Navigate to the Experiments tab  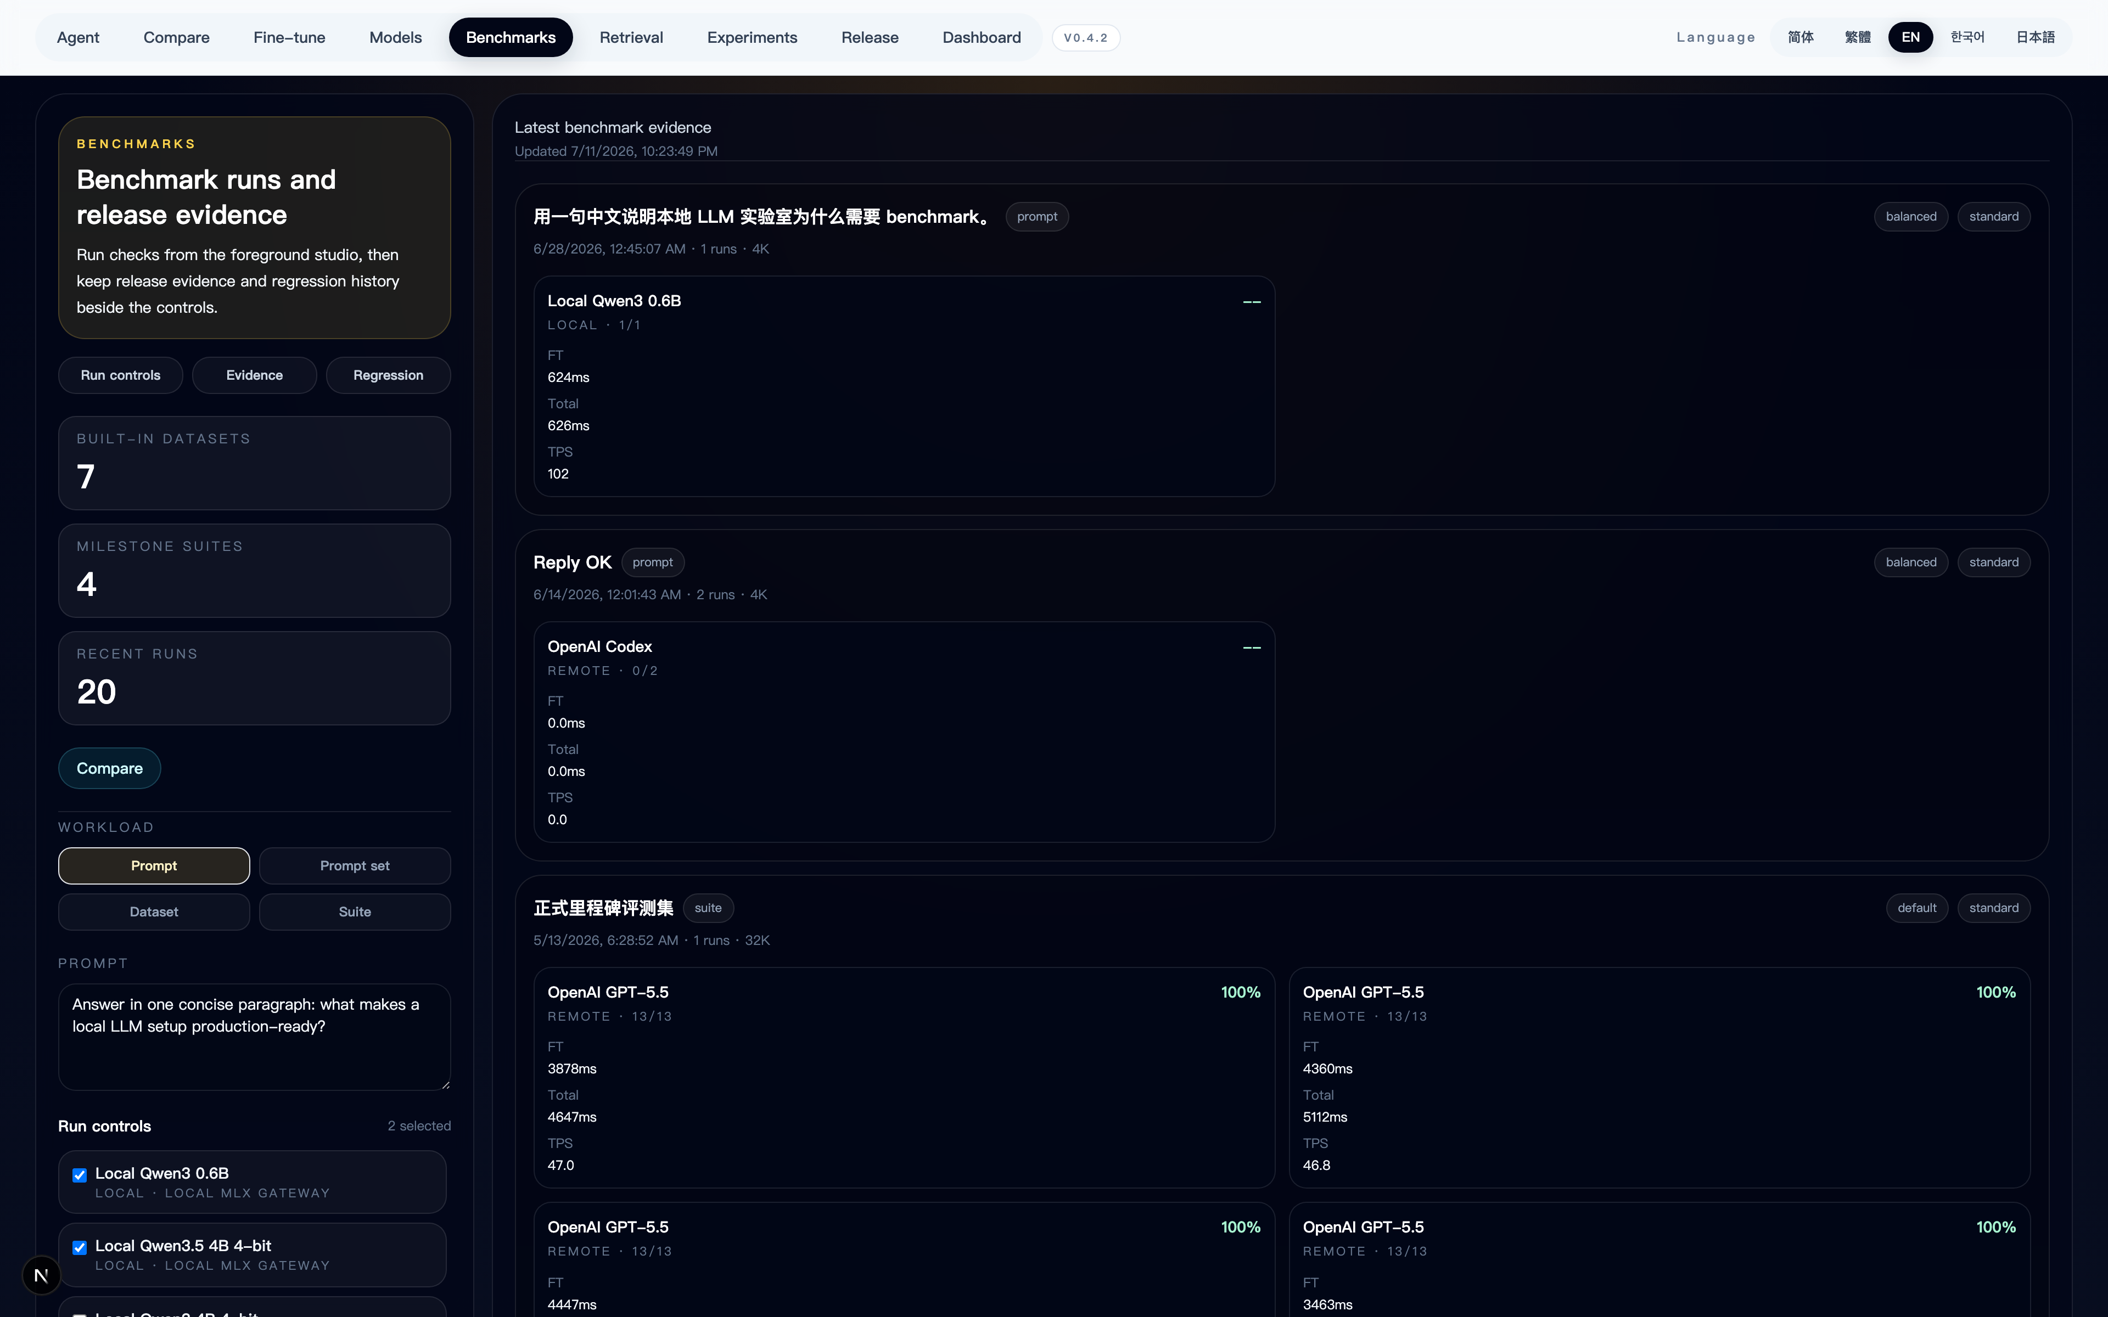pos(753,37)
